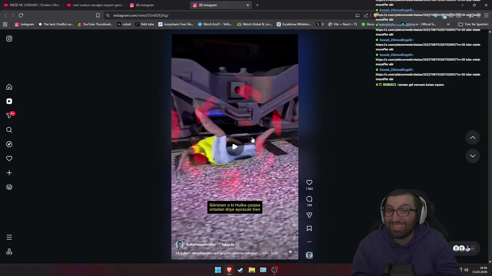Open profile avatar in Instagram sidebar
Image resolution: width=492 pixels, height=276 pixels.
click(x=9, y=187)
